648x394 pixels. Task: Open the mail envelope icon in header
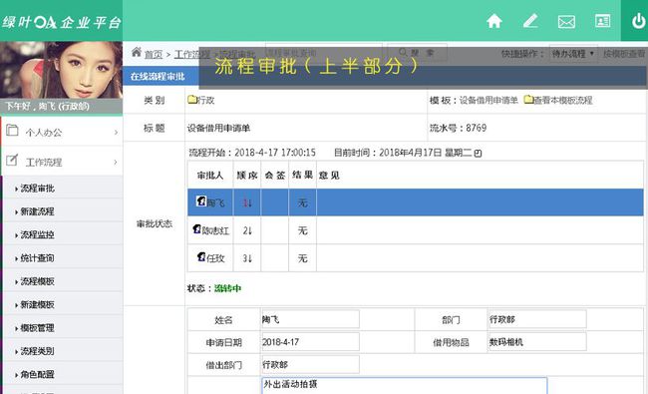566,21
